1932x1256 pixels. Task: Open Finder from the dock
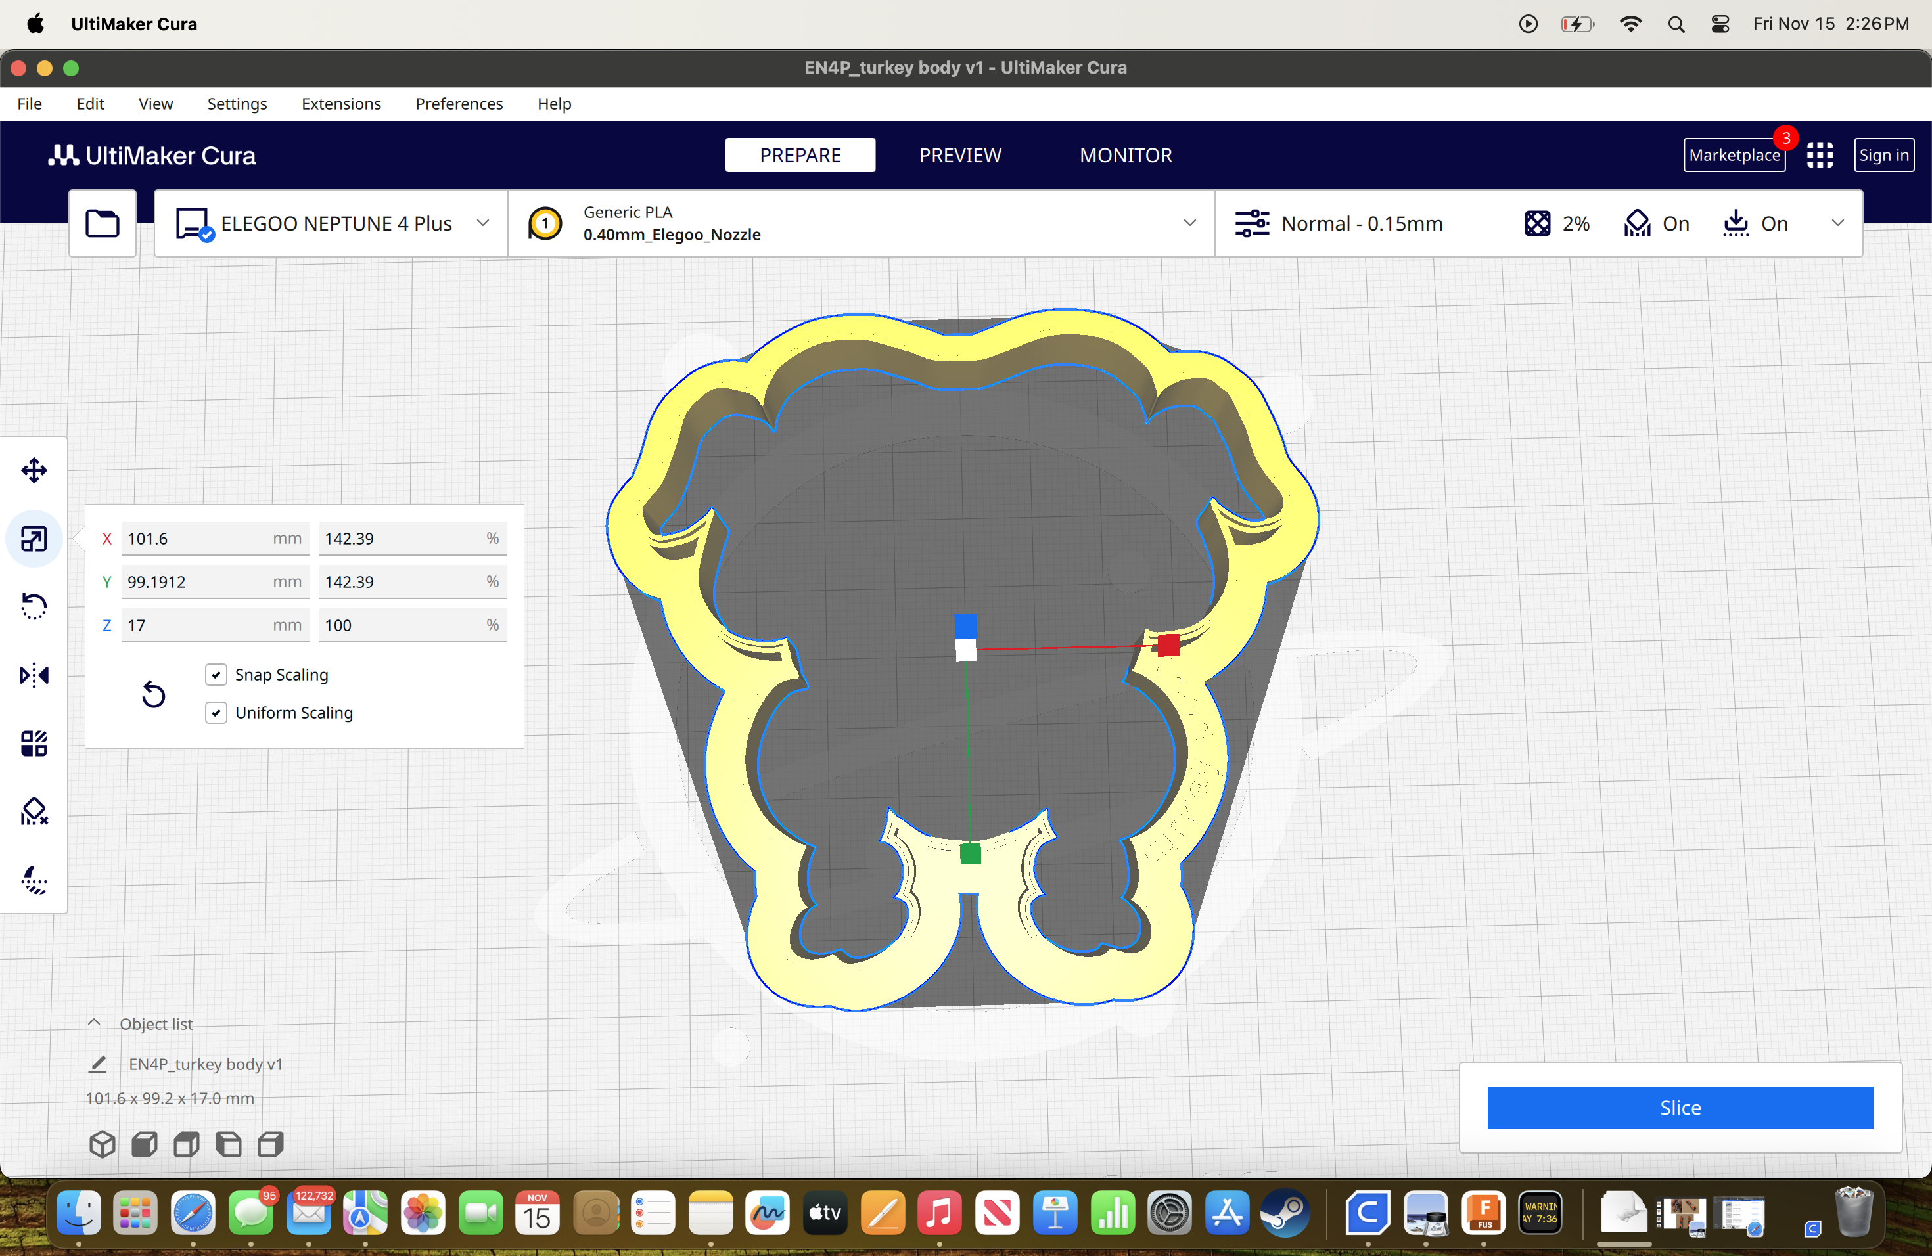pos(79,1213)
